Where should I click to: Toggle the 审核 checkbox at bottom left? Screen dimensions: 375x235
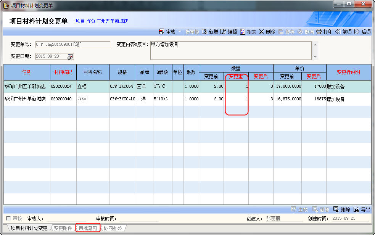8,219
